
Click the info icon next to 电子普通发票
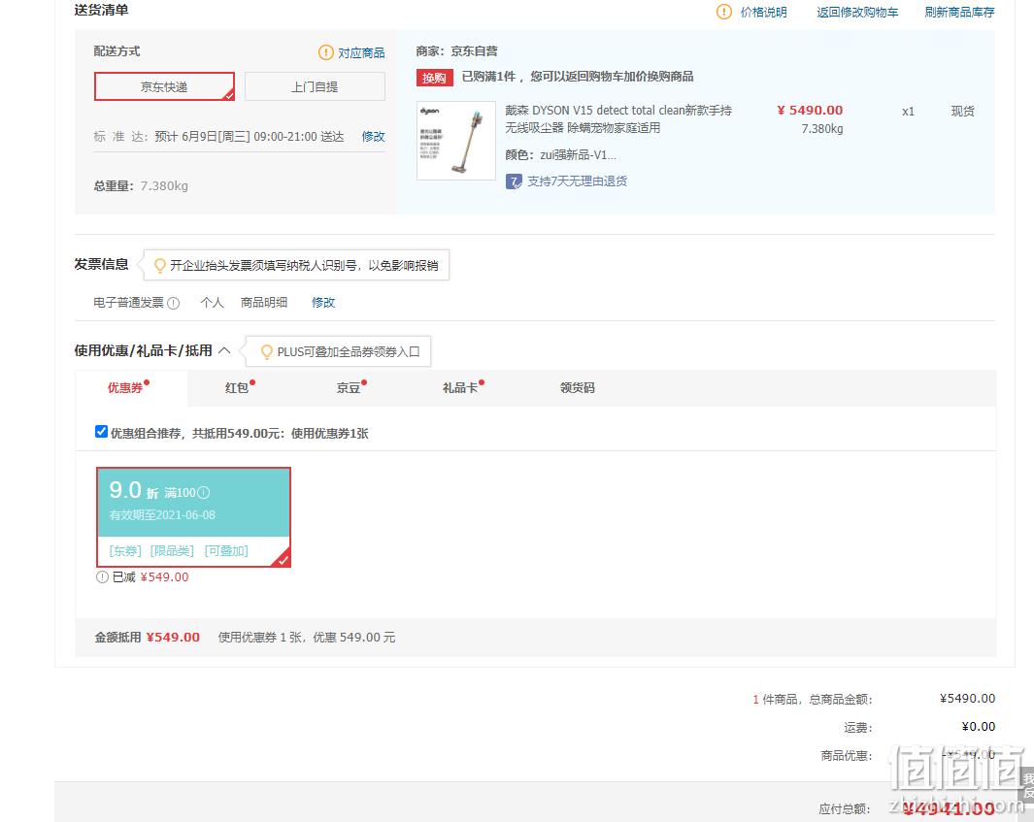[174, 303]
